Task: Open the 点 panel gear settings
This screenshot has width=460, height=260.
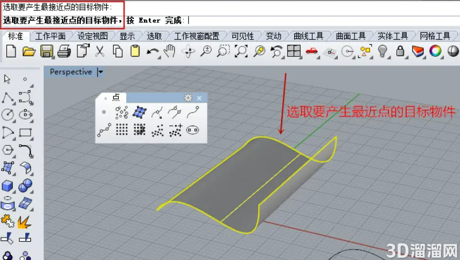Action: [188, 98]
